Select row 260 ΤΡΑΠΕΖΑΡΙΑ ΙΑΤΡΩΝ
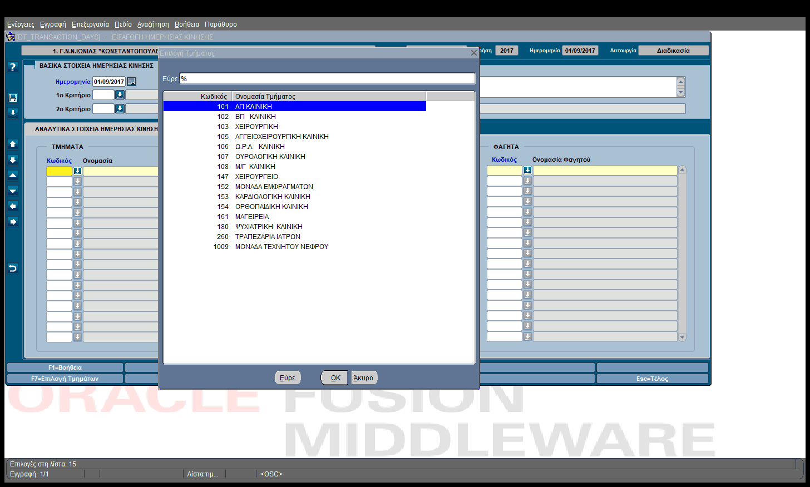Image resolution: width=810 pixels, height=487 pixels. [x=295, y=237]
